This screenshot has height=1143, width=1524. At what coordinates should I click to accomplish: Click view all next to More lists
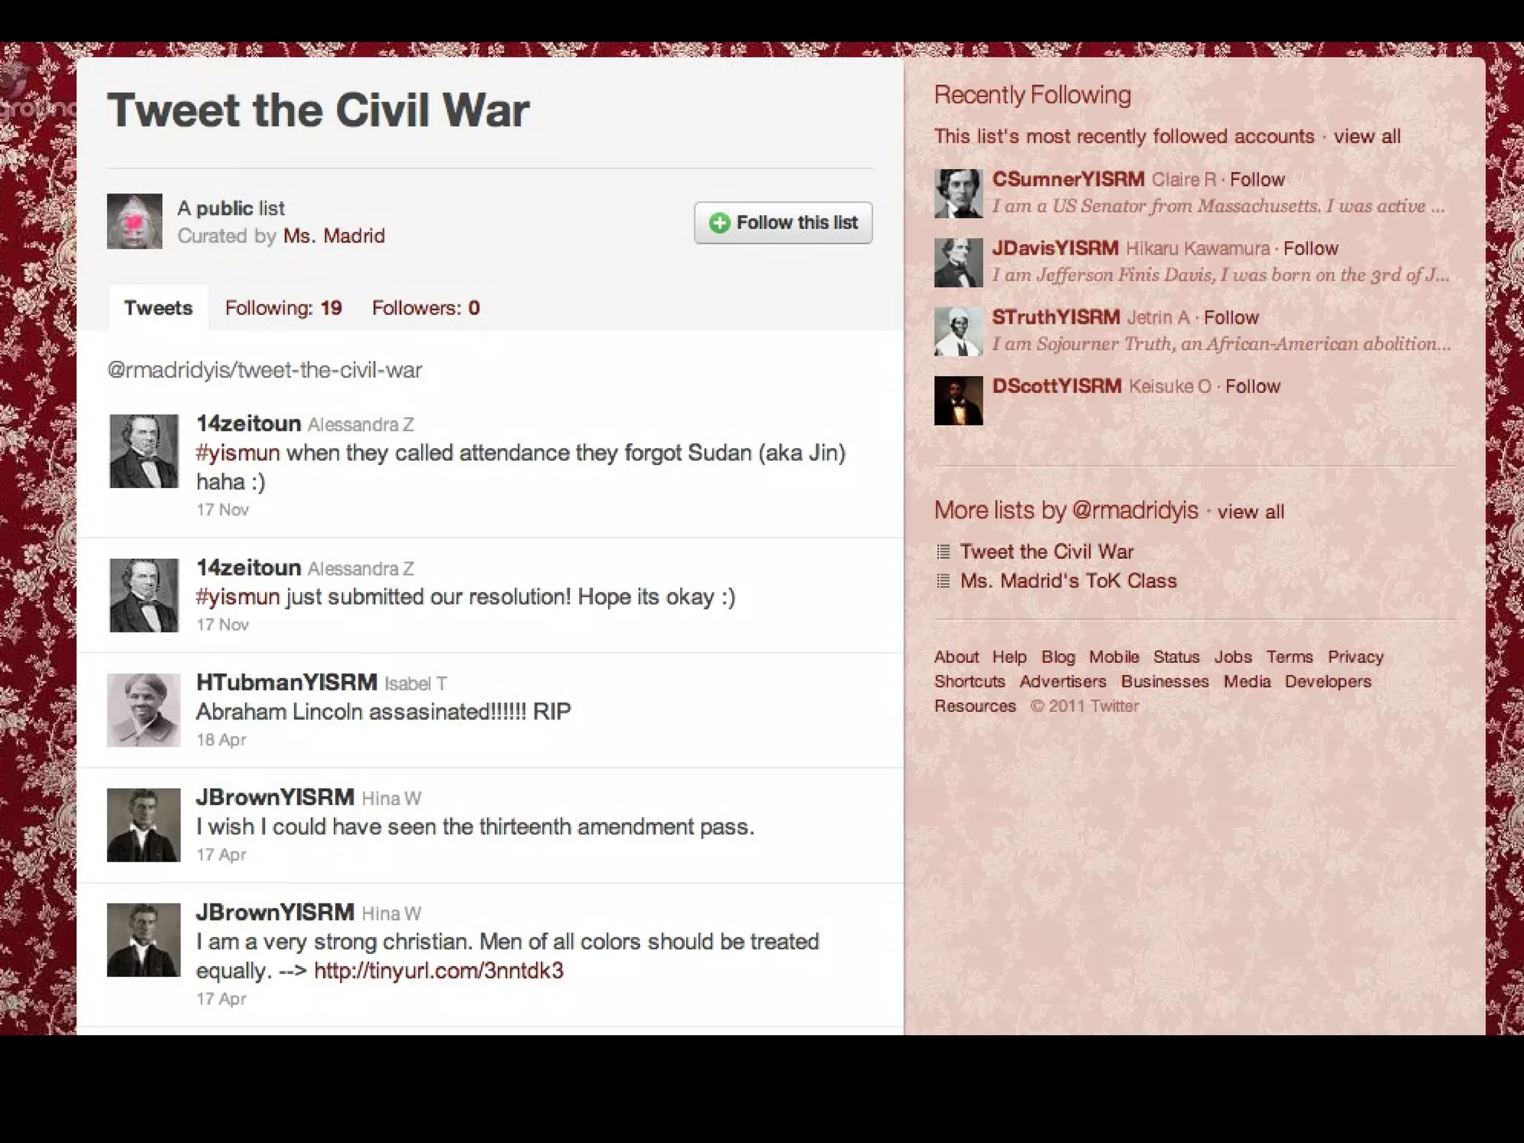click(1251, 511)
